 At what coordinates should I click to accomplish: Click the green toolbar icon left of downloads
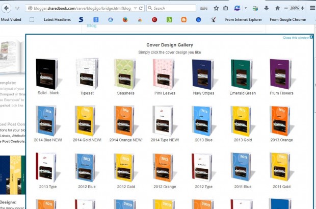255,8
